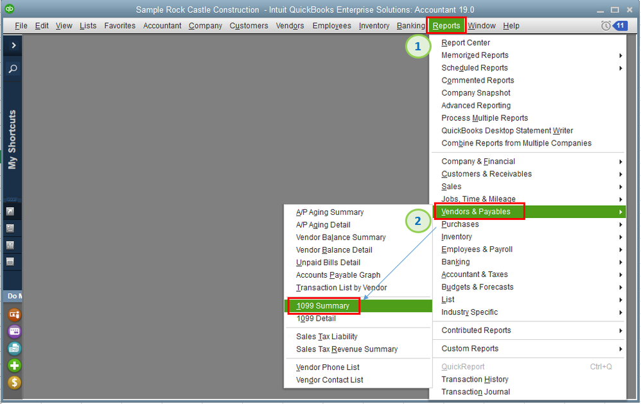Click the green plus round icon
Viewport: 641px width, 404px height.
click(x=14, y=366)
